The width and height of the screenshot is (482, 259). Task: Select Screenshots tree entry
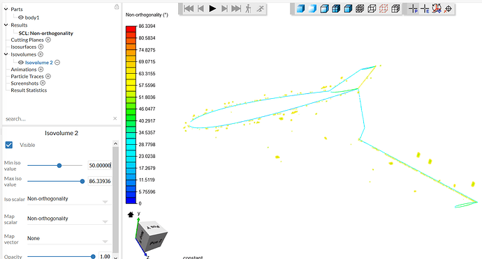click(x=24, y=84)
